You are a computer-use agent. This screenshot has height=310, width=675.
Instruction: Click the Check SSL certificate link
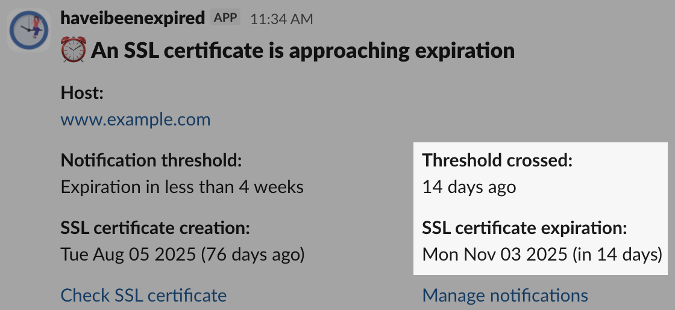click(143, 296)
